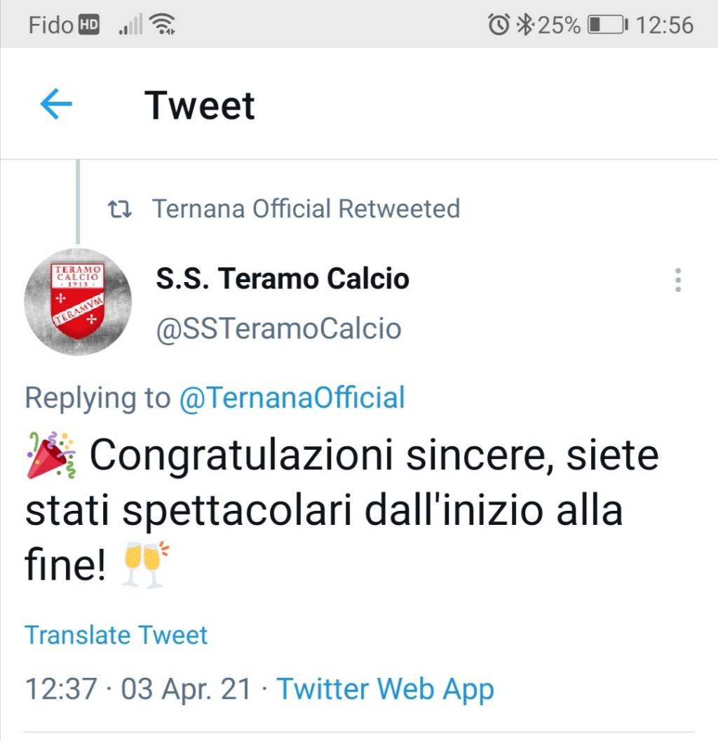The height and width of the screenshot is (741, 718).
Task: Open S.S. Teramo Calcio profile picture
Action: [78, 302]
